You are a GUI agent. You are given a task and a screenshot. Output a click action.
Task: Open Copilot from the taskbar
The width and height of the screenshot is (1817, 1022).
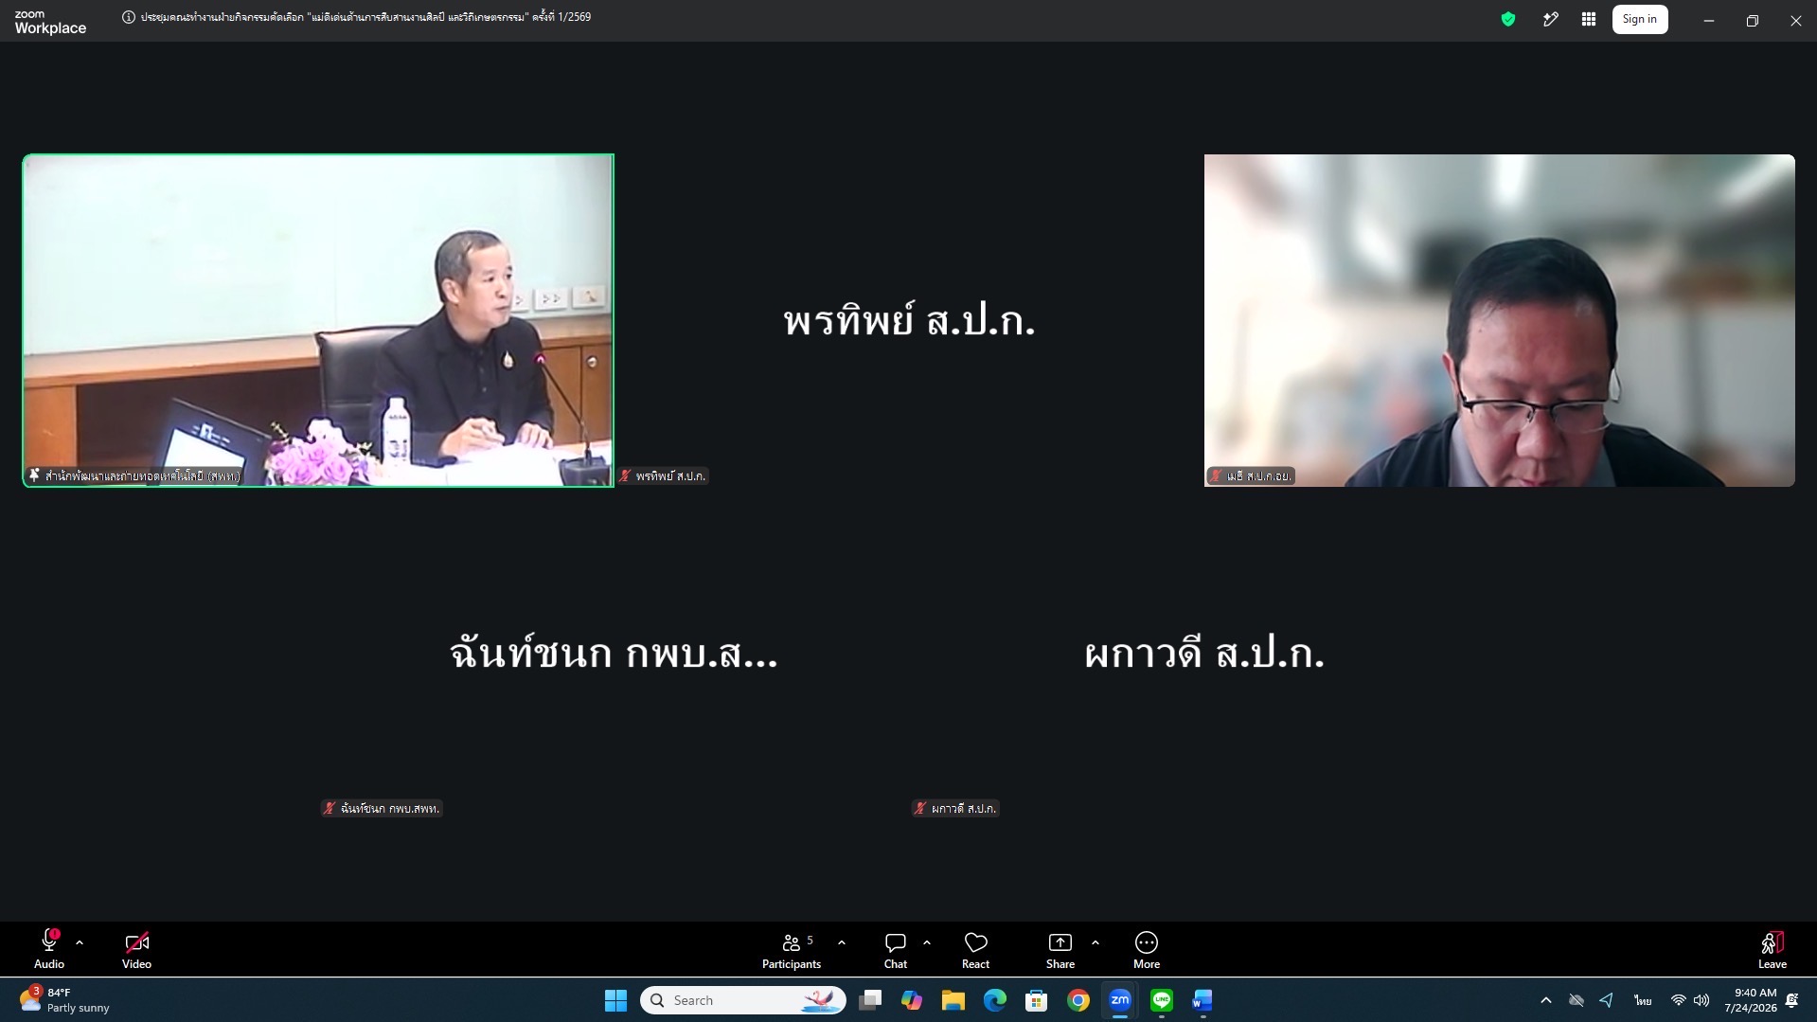pyautogui.click(x=912, y=1000)
